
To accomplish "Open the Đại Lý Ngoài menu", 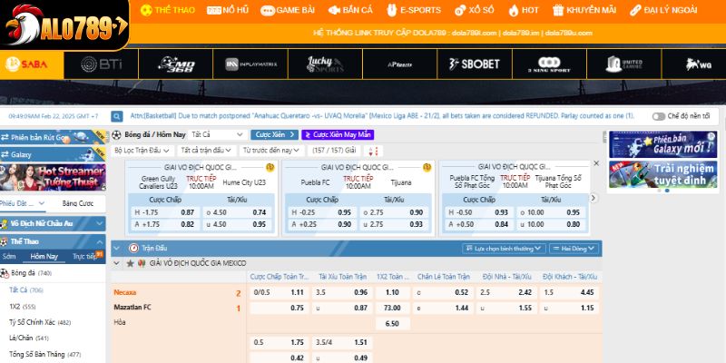I will [x=663, y=10].
